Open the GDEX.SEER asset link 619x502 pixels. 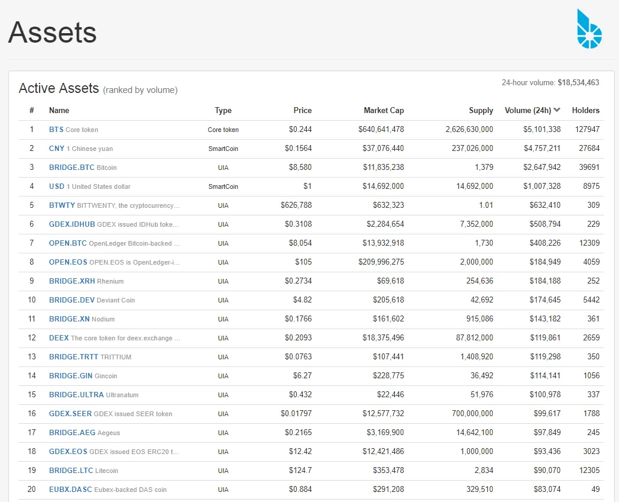(x=70, y=414)
